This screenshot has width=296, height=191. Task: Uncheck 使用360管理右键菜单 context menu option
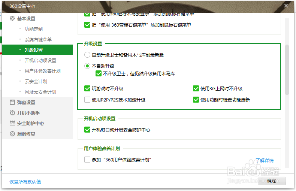coord(87,25)
